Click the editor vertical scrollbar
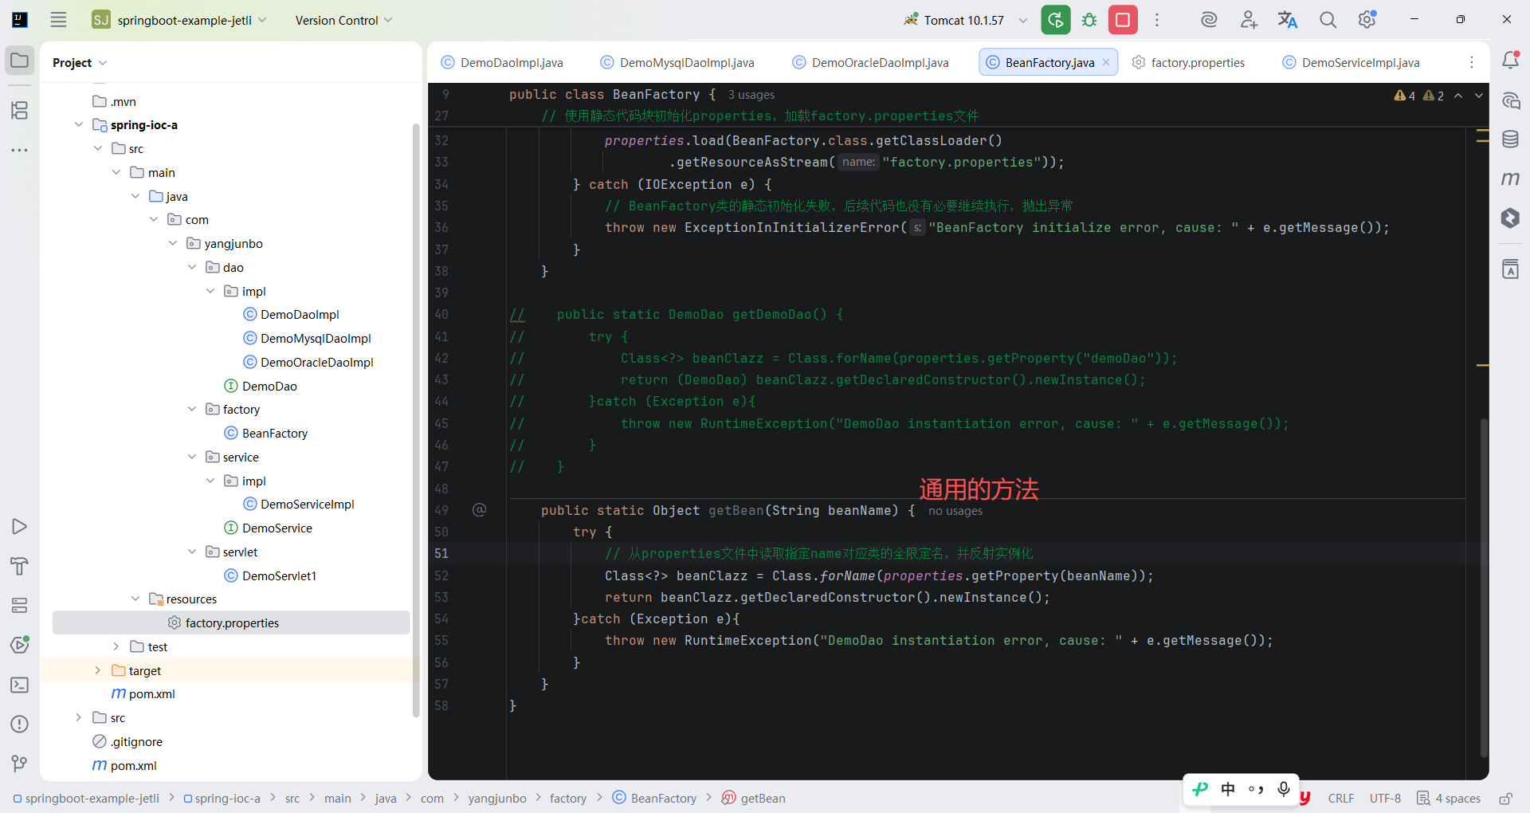1530x813 pixels. [1484, 588]
